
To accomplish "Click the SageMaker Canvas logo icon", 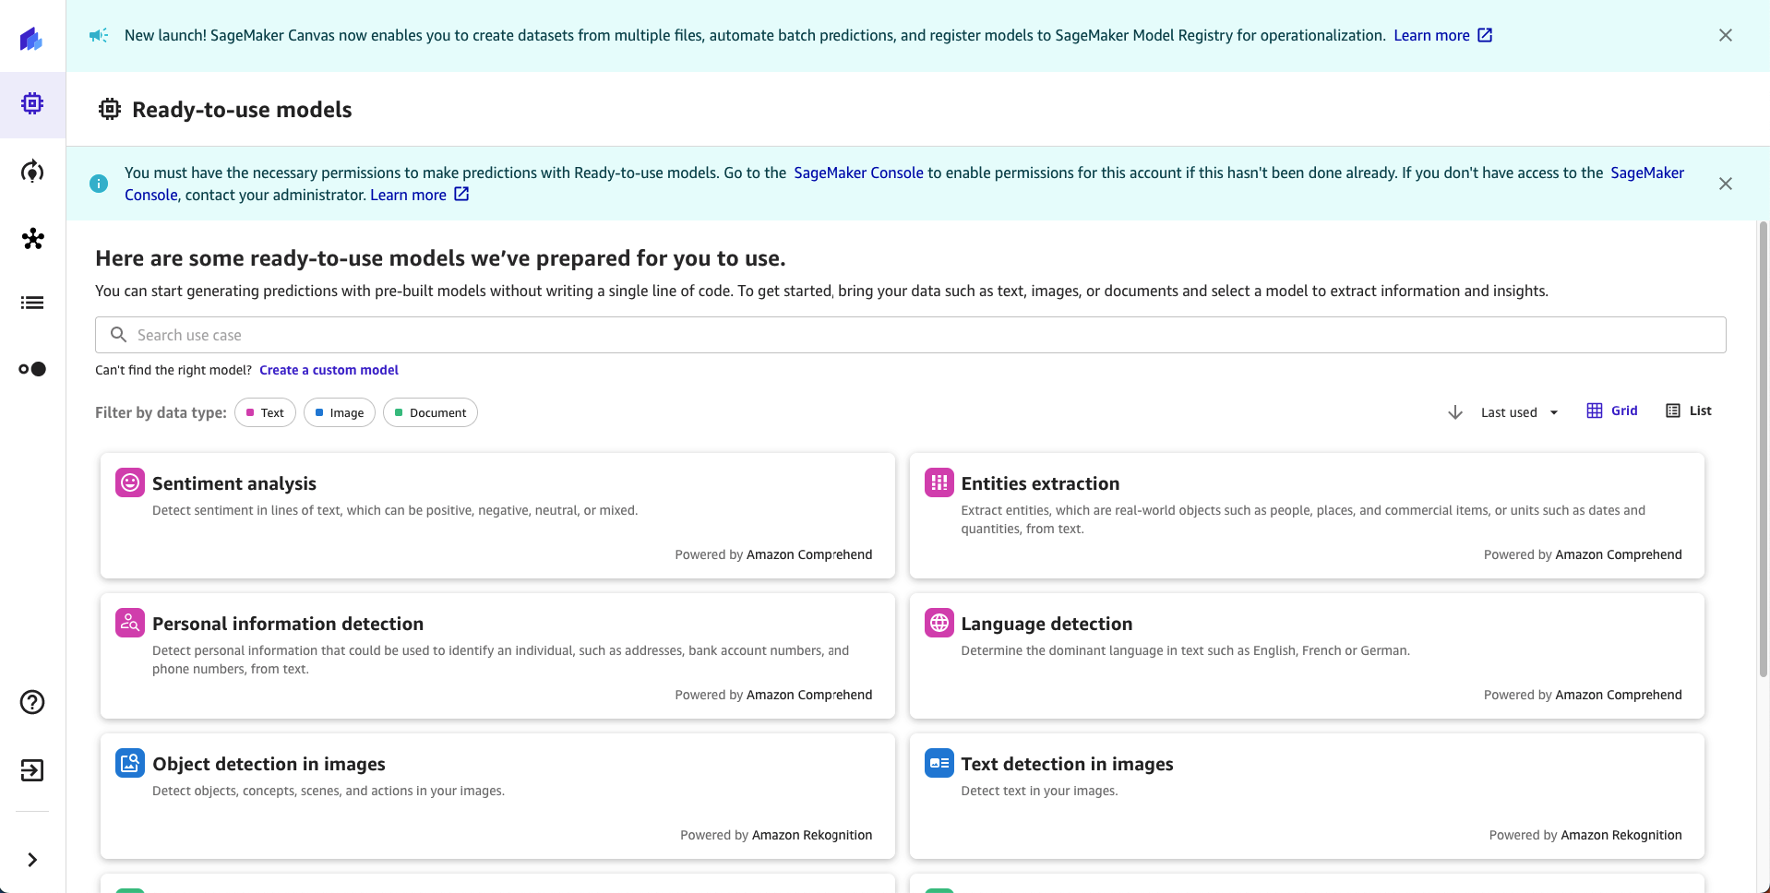I will (31, 38).
